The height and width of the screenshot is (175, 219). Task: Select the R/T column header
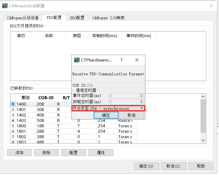click(66, 98)
